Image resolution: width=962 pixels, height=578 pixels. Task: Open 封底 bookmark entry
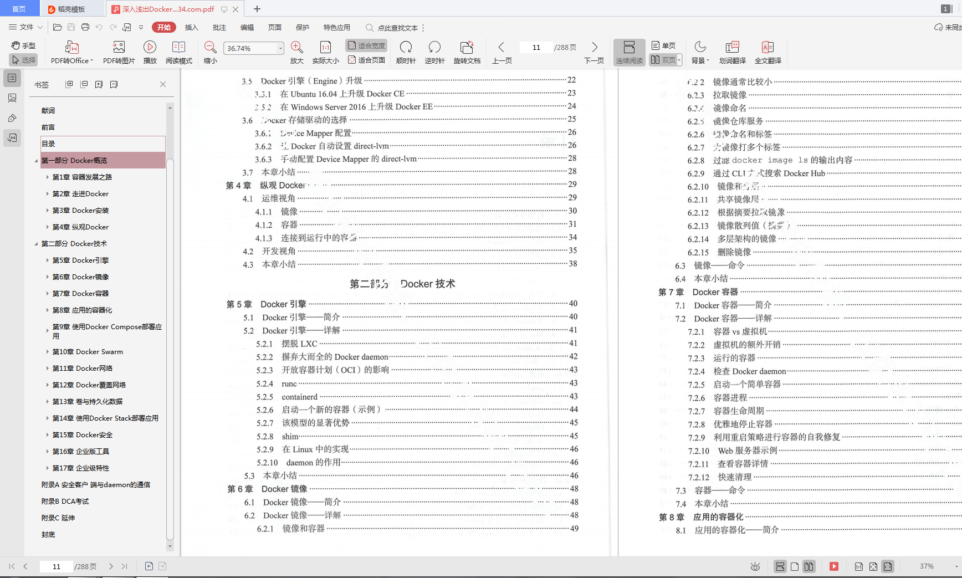[48, 535]
